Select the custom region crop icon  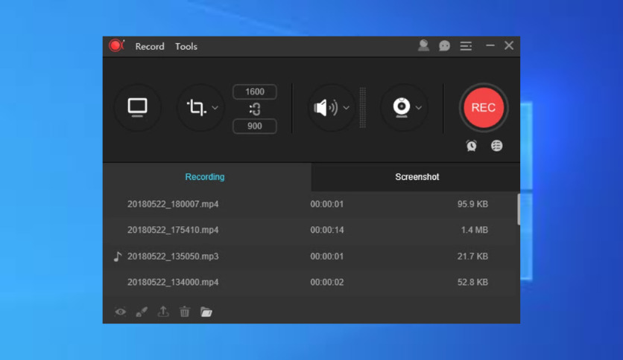coord(196,107)
